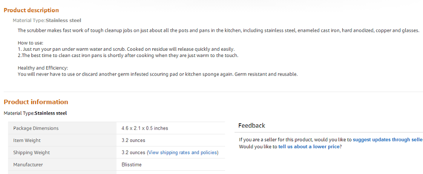The image size is (423, 174).
Task: Follow the tell us about a lower price link
Action: click(x=309, y=147)
